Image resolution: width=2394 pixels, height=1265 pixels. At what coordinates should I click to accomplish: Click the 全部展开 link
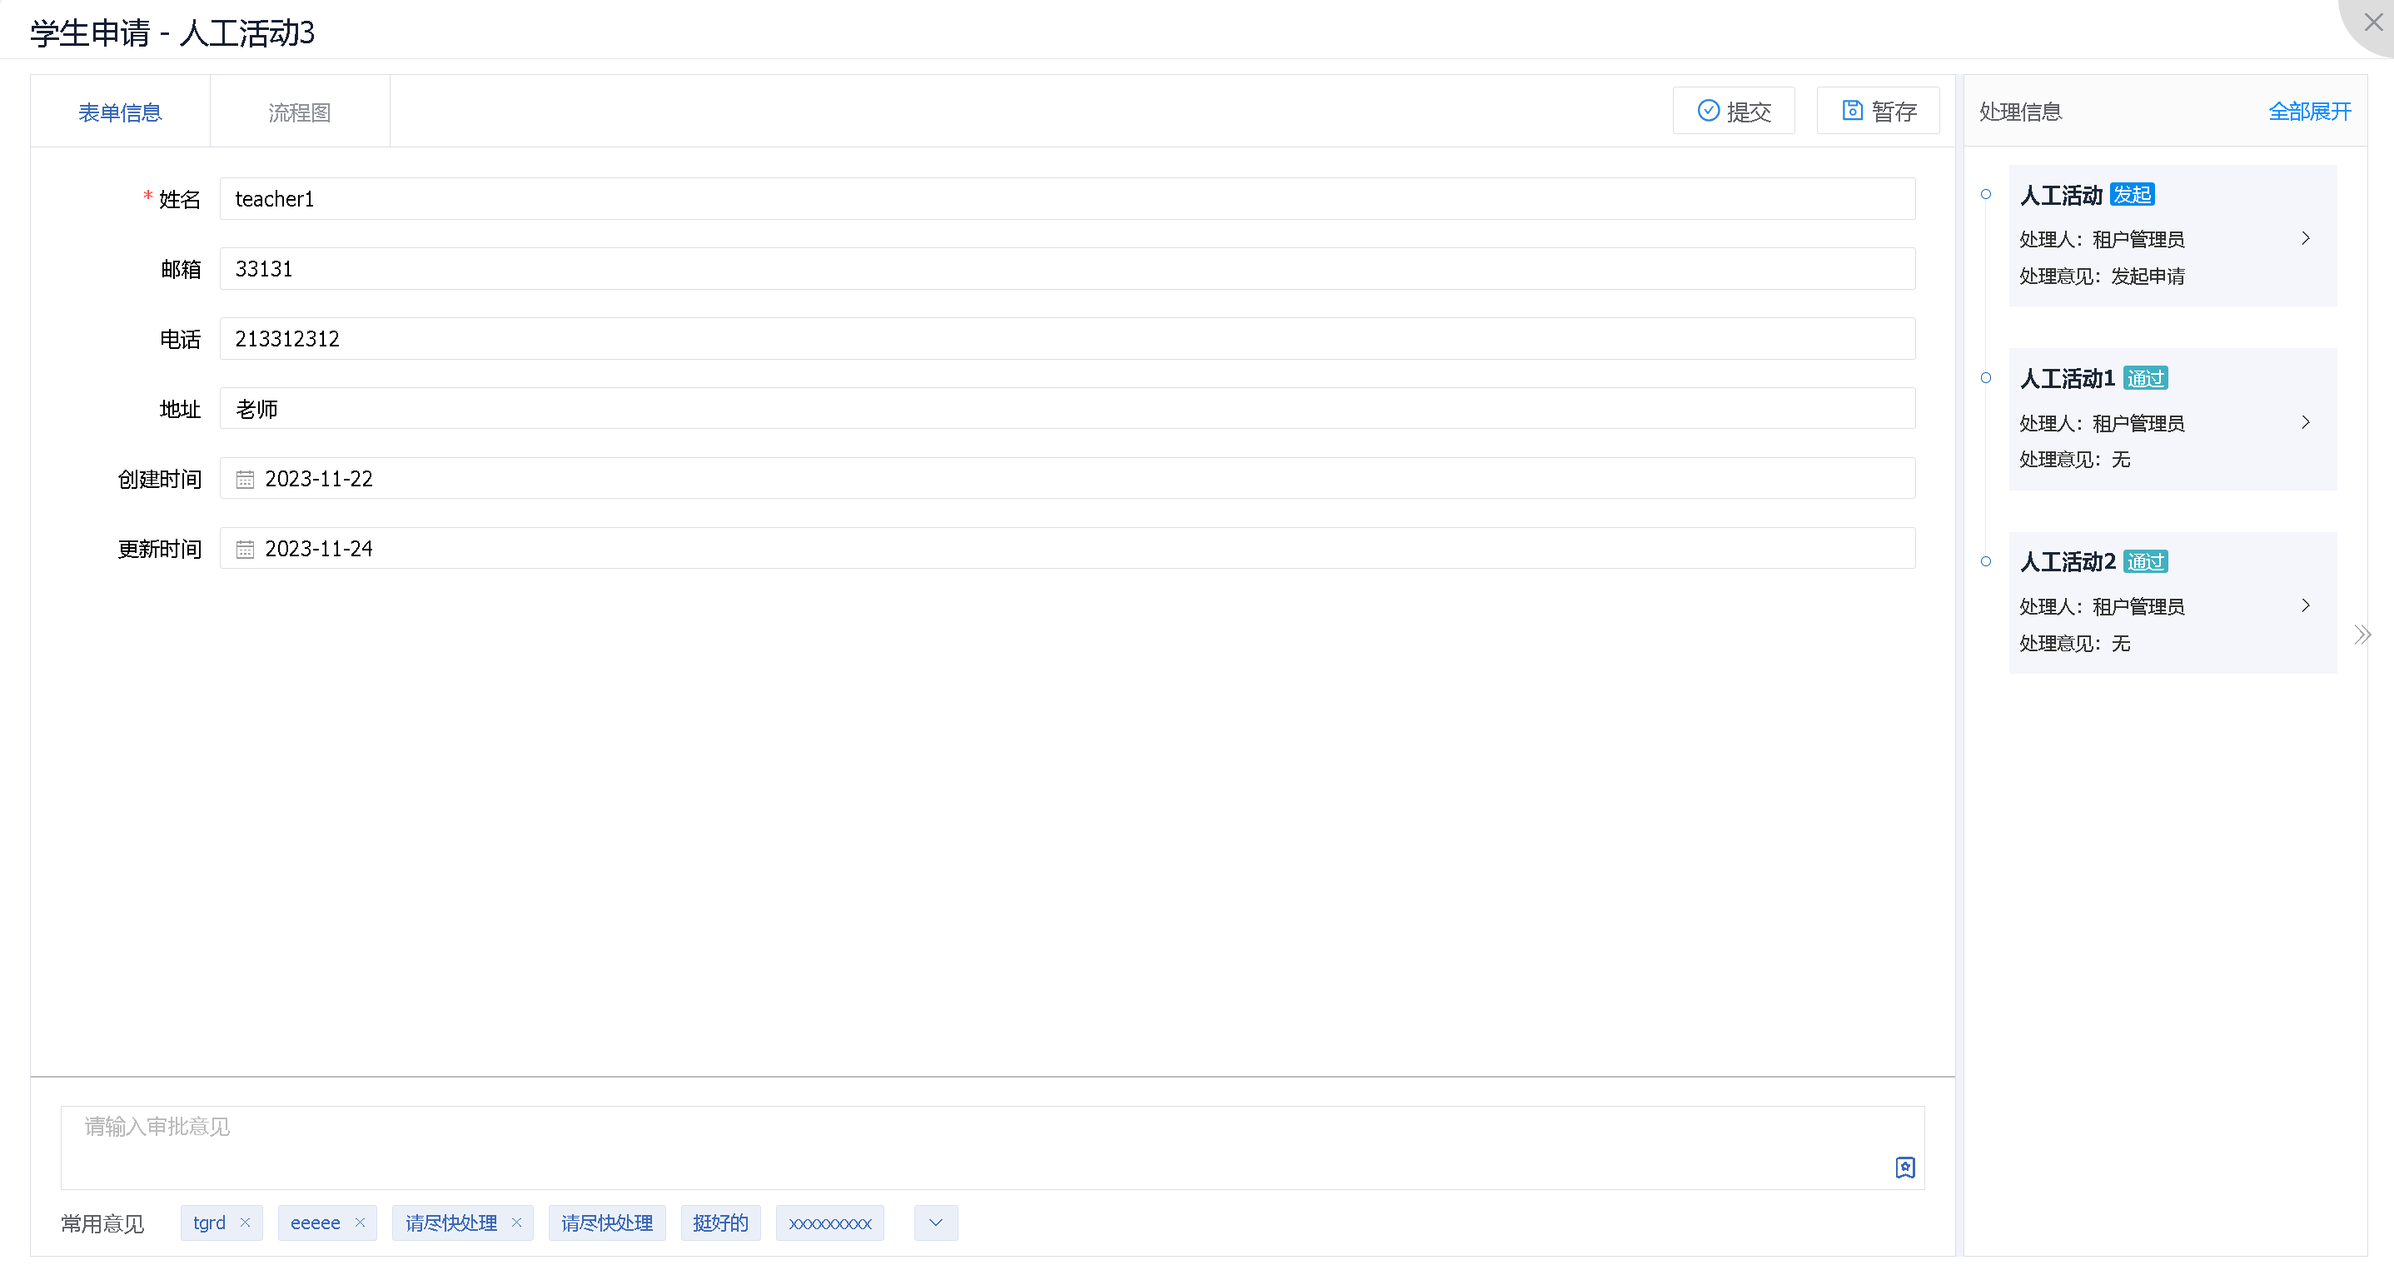coord(2308,112)
